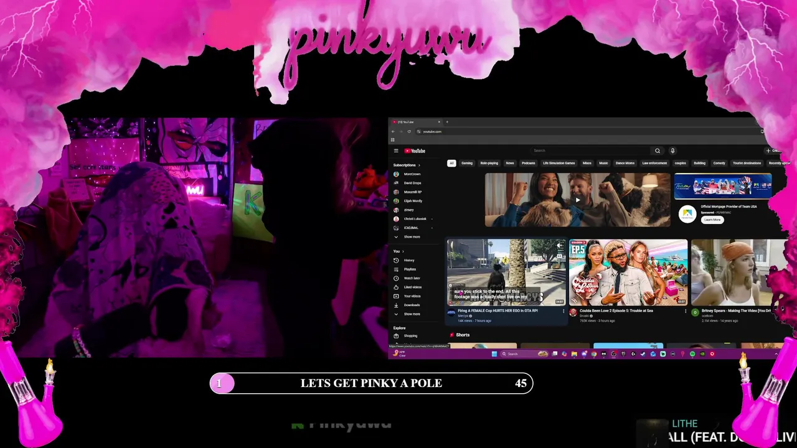
Task: Open Britney Spears Making The Video title
Action: click(736, 310)
